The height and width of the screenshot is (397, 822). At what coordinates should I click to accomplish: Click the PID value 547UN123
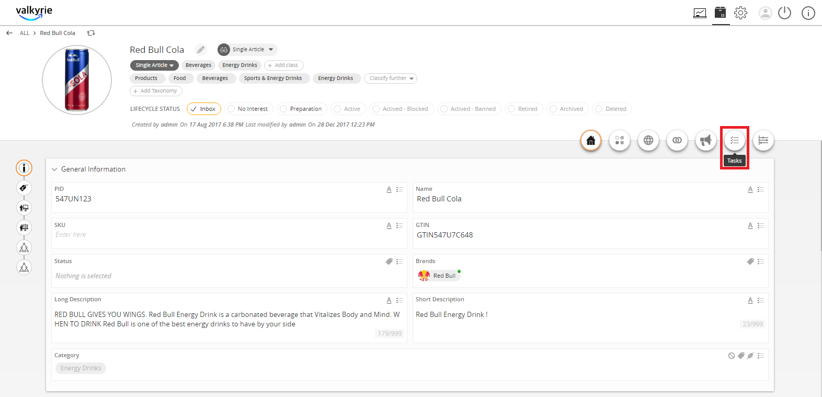pos(74,199)
